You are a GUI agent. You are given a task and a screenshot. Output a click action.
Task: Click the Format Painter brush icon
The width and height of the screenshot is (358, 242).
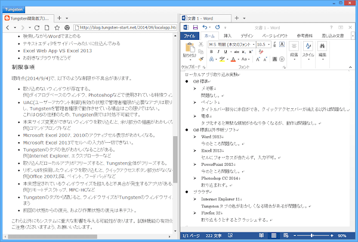(x=201, y=59)
